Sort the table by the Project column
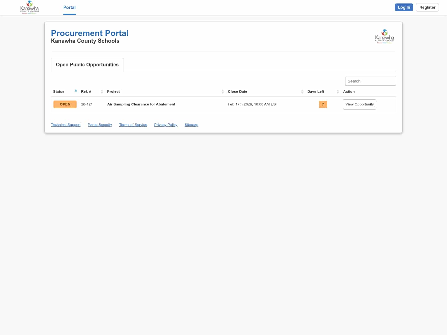The image size is (447, 335). coord(113,92)
